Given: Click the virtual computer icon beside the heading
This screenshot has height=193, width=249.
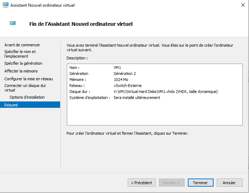Looking at the screenshot, I should 13,24.
